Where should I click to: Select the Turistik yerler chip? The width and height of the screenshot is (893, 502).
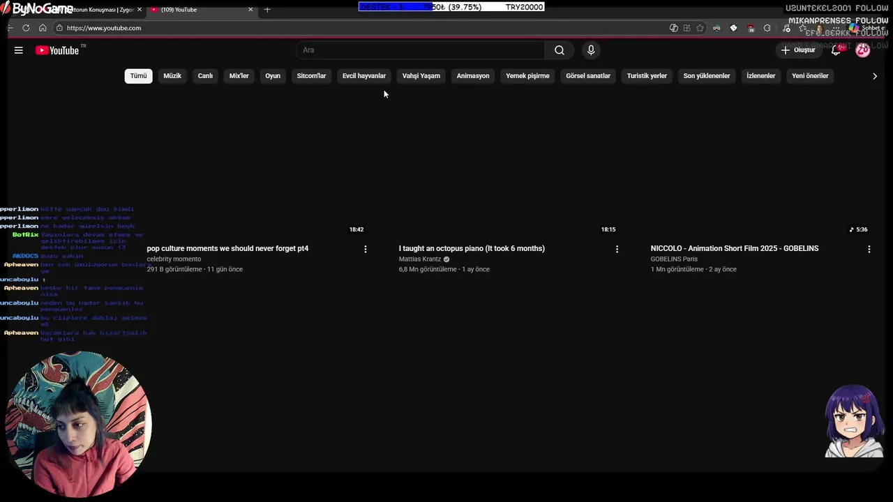click(x=647, y=76)
